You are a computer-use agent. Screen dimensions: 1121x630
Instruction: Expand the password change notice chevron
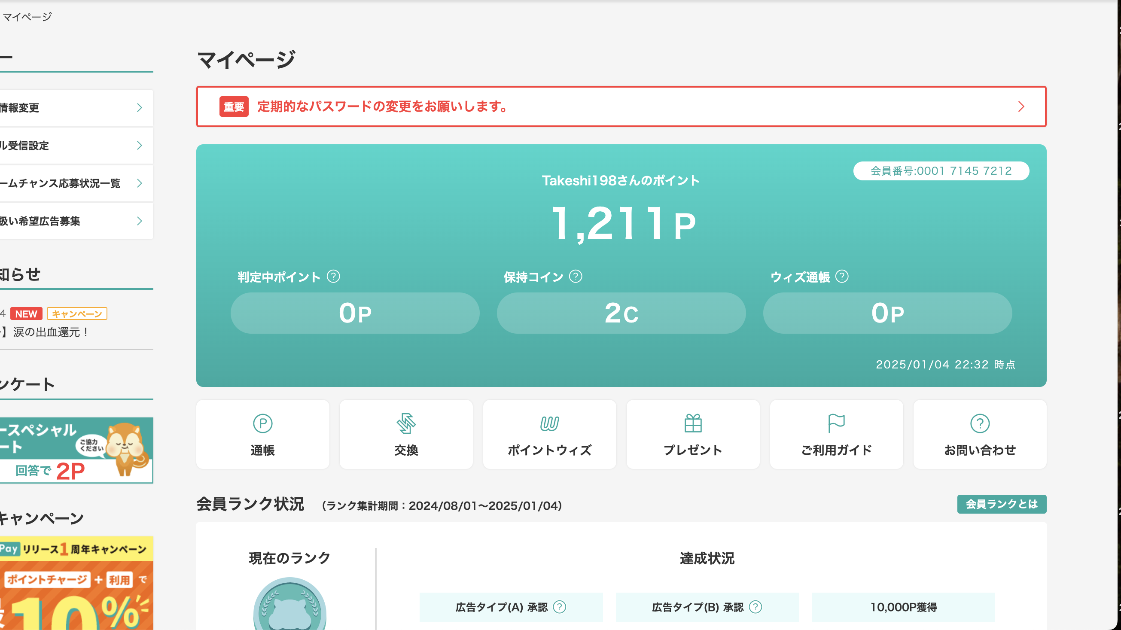click(x=1021, y=107)
